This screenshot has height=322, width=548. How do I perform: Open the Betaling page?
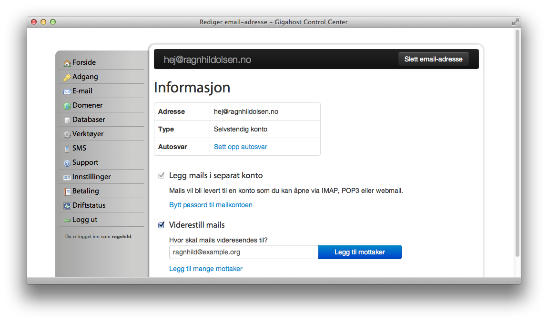86,191
